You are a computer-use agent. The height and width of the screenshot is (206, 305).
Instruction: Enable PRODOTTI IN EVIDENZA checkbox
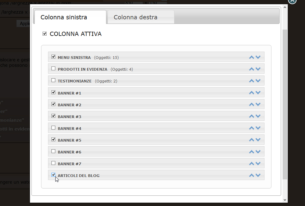[x=53, y=68]
